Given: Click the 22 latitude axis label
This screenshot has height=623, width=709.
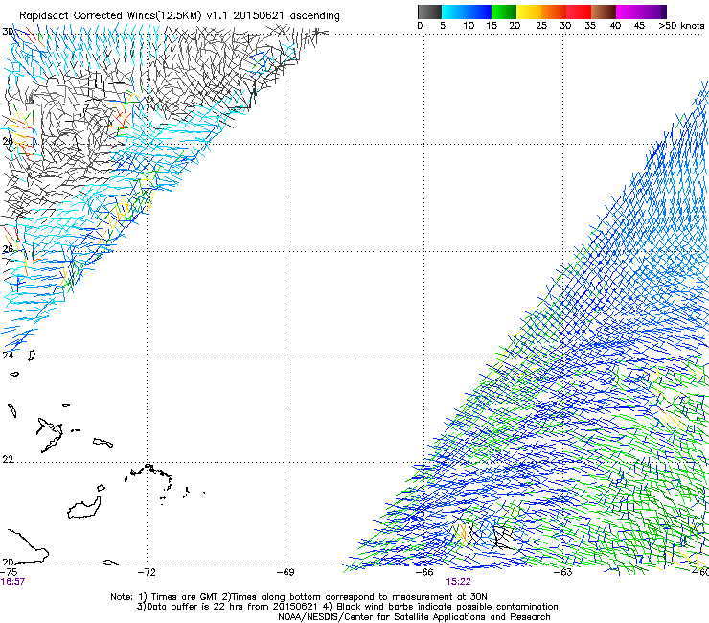Looking at the screenshot, I should 8,459.
